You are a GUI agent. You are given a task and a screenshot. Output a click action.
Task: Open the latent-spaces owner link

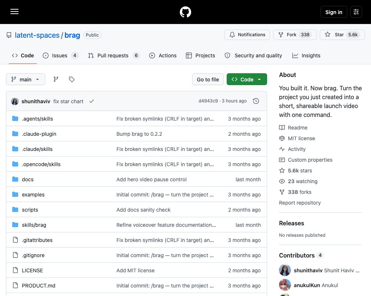pyautogui.click(x=37, y=35)
